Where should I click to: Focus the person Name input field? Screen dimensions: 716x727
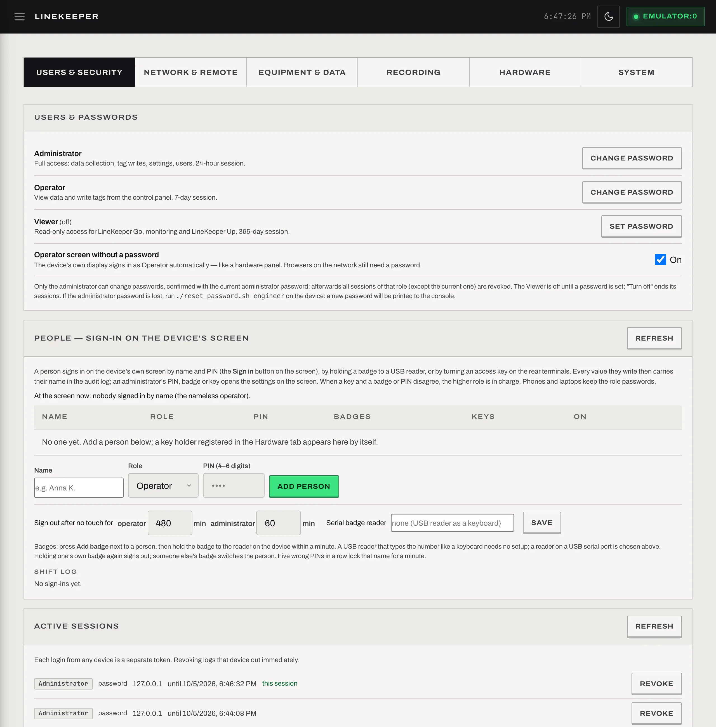79,488
